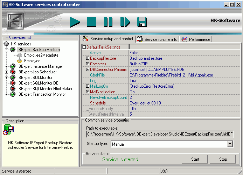Click the DBConnectionParams value EMPLOYEE.FDB
This screenshot has width=243, height=175.
pos(157,70)
